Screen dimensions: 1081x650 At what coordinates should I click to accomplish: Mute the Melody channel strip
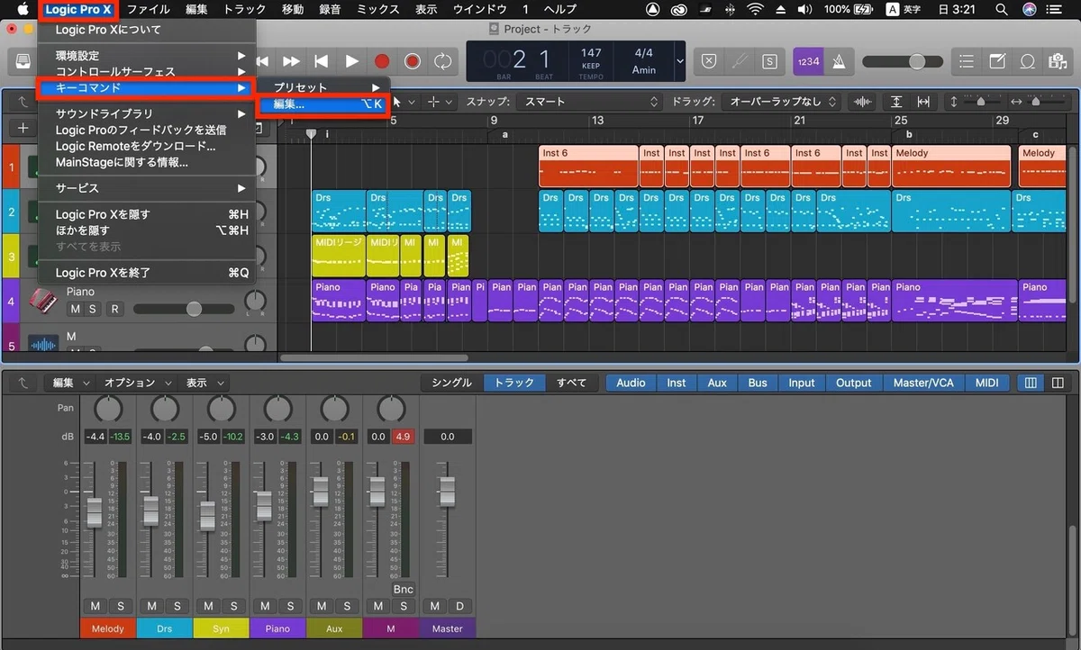tap(95, 606)
